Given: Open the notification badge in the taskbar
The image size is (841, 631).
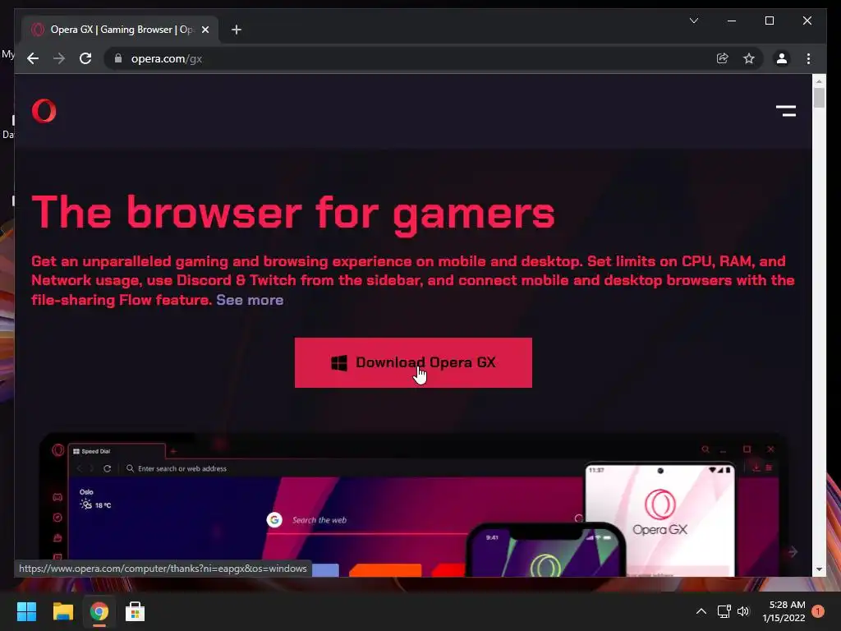Looking at the screenshot, I should [818, 611].
